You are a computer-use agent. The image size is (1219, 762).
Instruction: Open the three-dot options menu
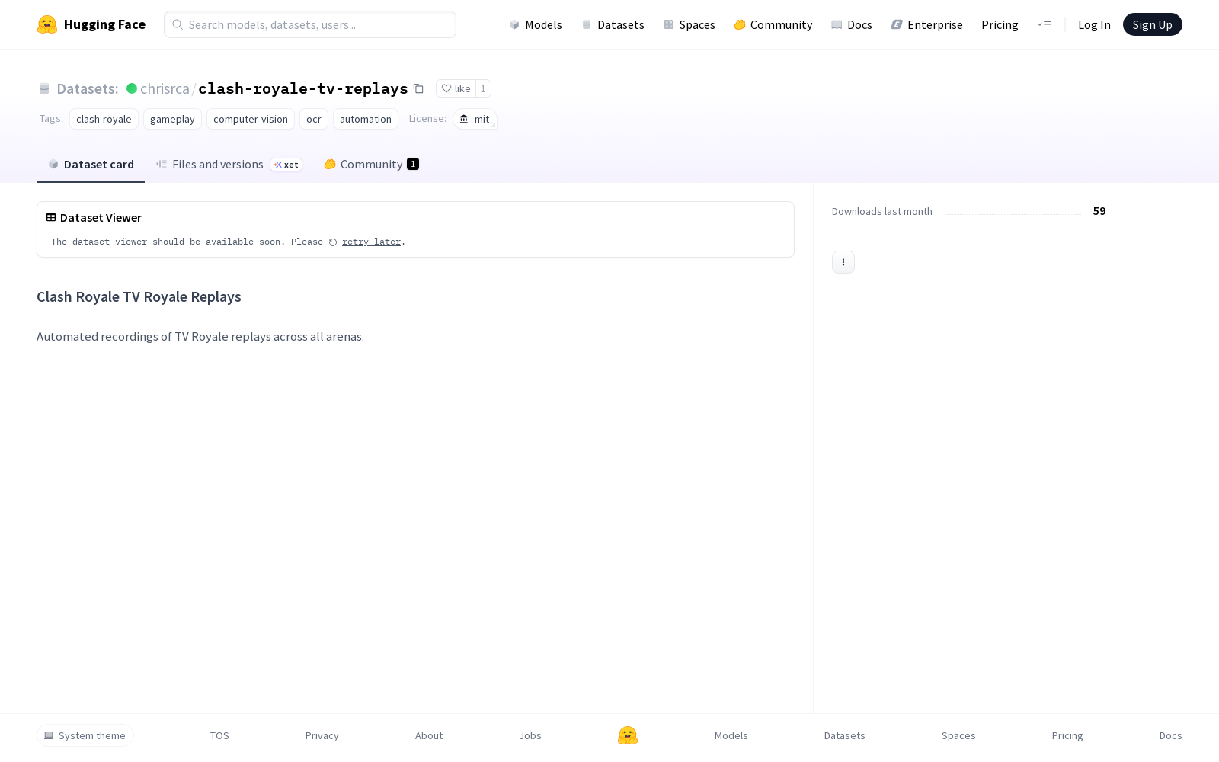(843, 262)
